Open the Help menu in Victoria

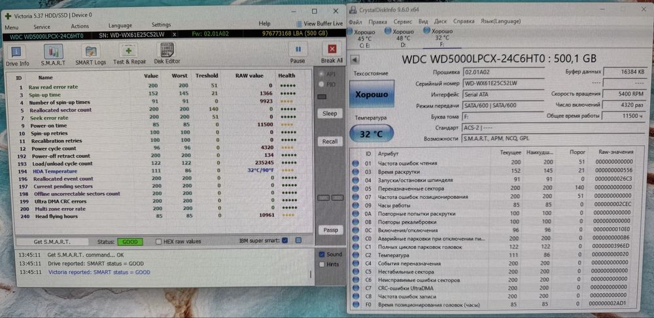tap(264, 24)
